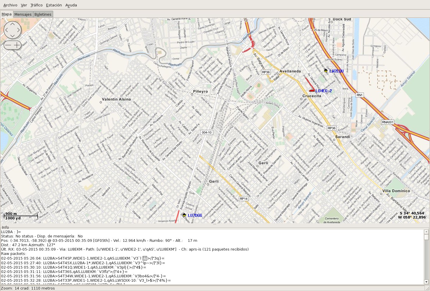
Task: Select the LW2EQU house station icon
Action: [326, 71]
